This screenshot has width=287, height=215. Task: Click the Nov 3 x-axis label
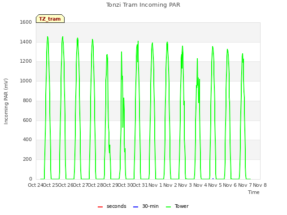(x=185, y=185)
